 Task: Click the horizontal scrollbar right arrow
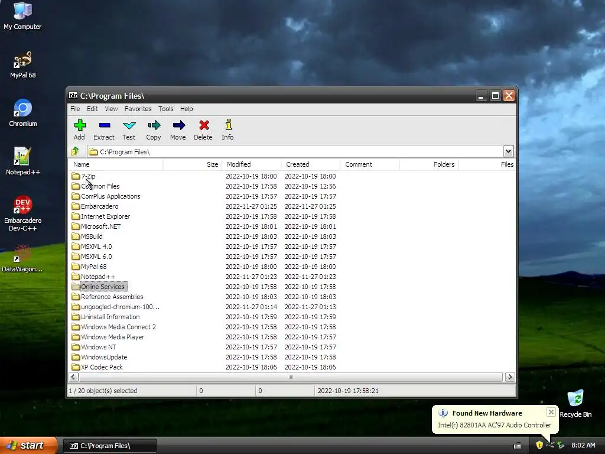point(510,377)
